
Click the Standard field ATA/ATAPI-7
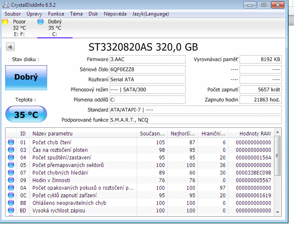[196, 110]
